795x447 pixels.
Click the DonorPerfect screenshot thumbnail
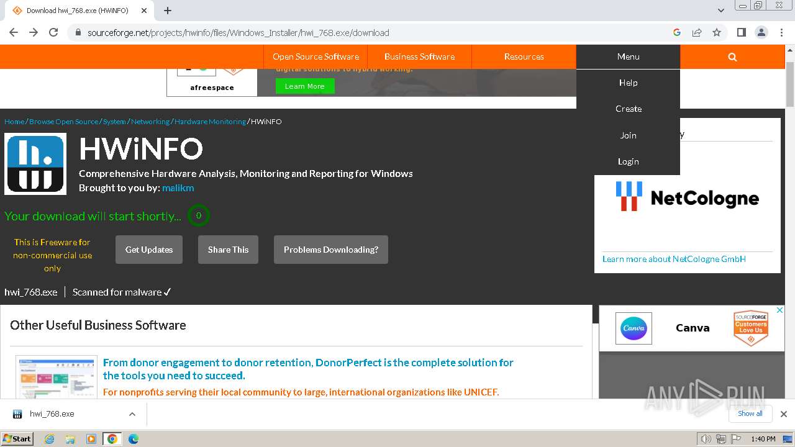point(57,377)
